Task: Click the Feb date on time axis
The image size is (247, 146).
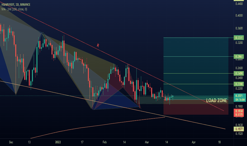Action: coord(105,142)
